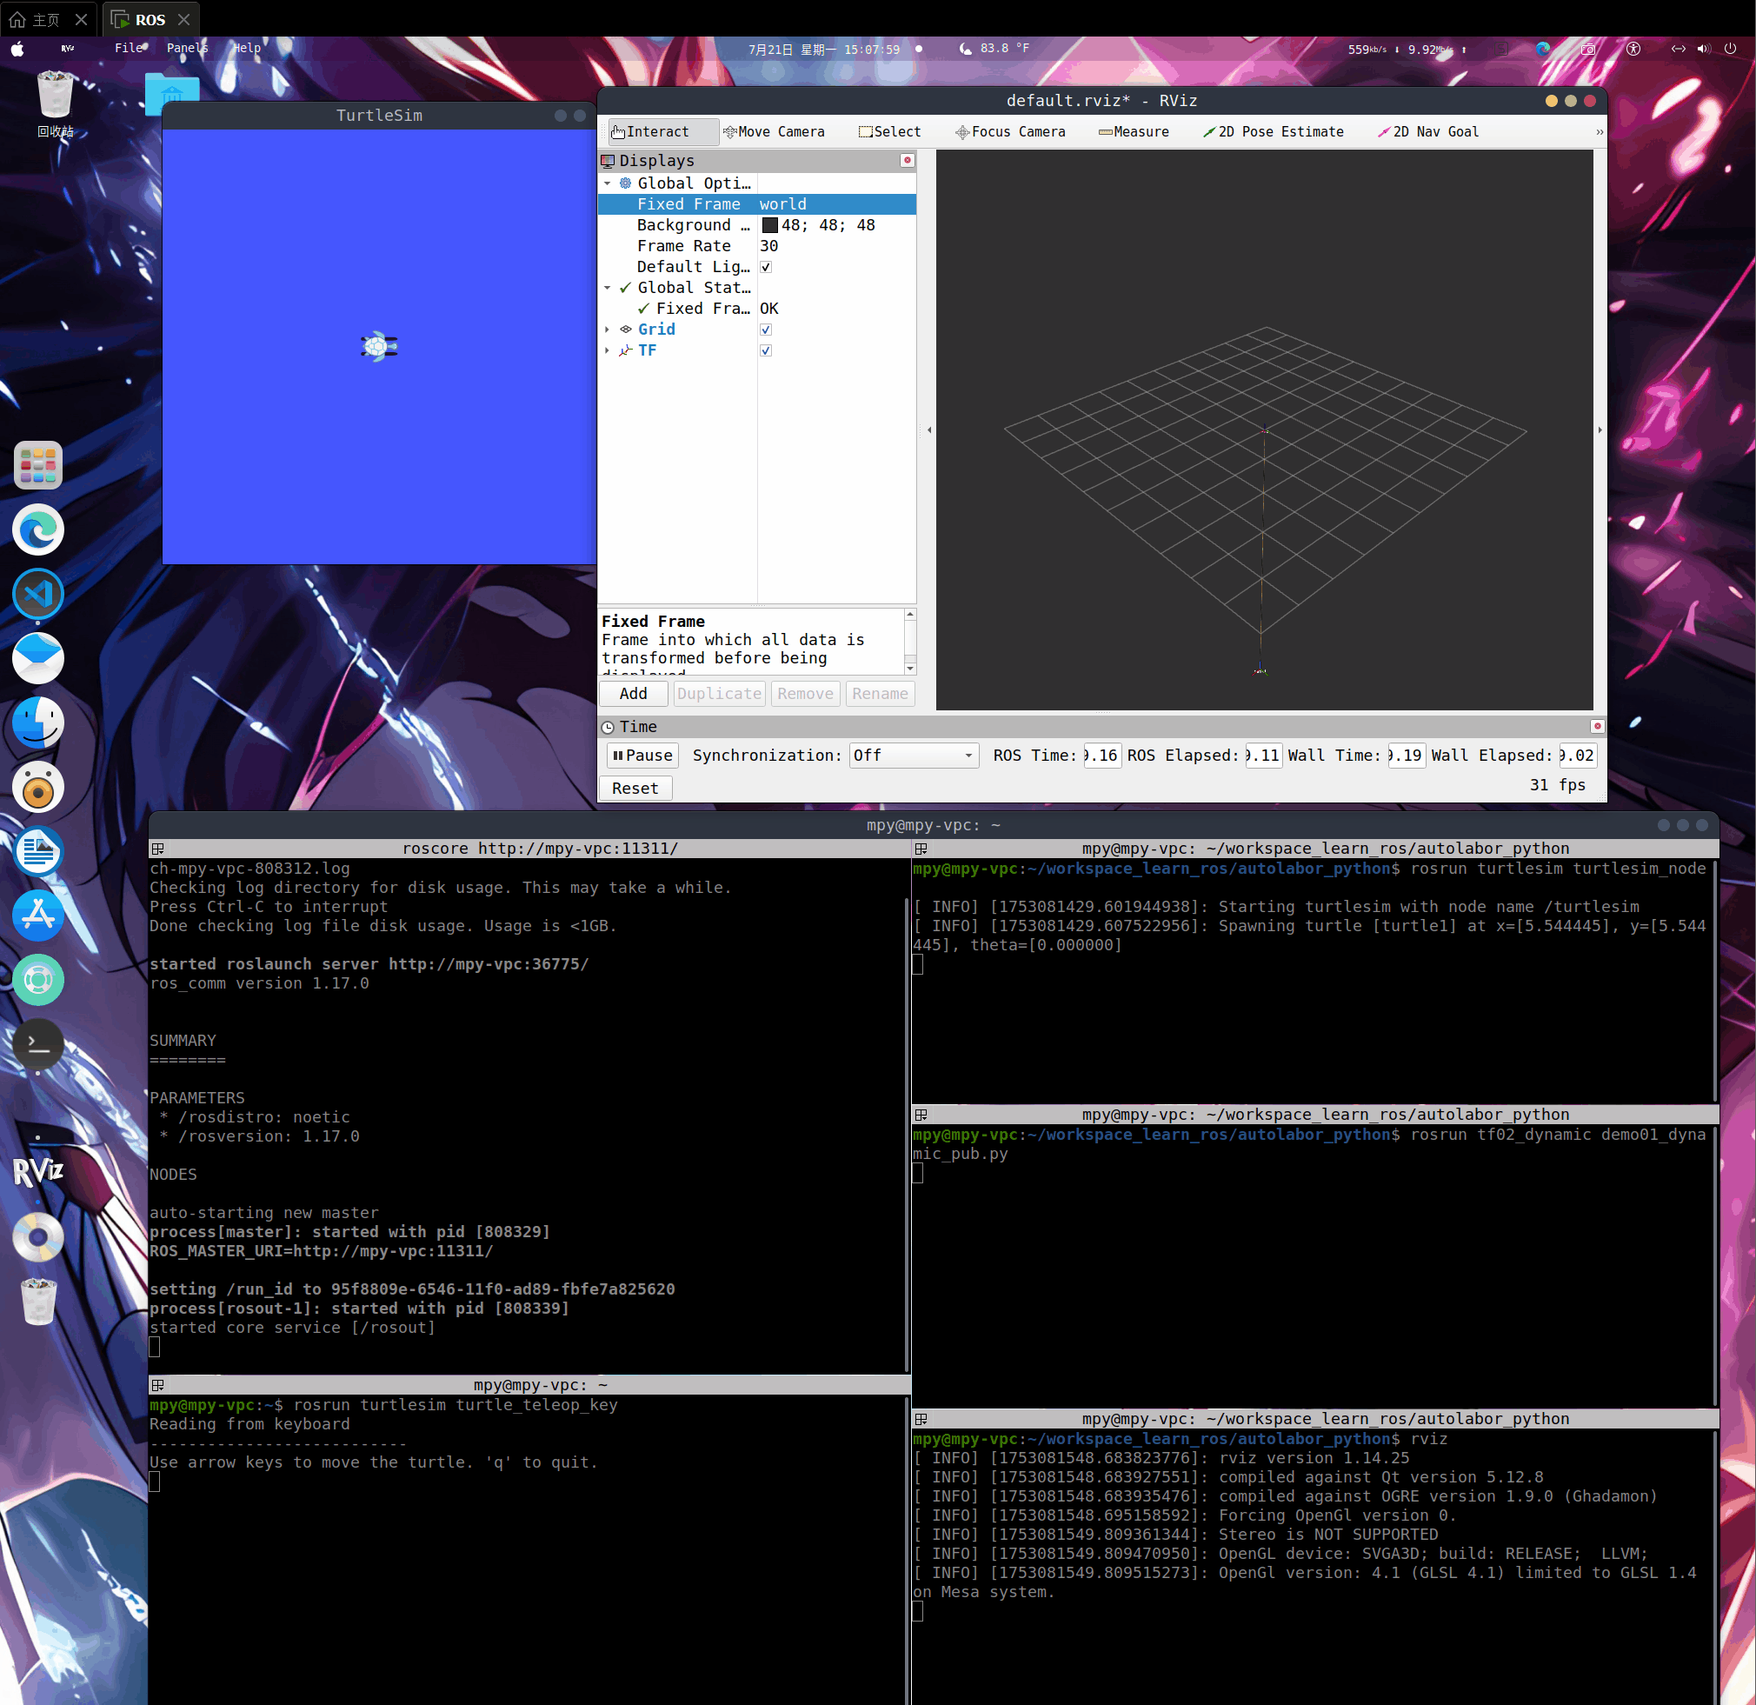Screen dimensions: 1756x1705
Task: Open the Synchronization dropdown
Action: (913, 756)
